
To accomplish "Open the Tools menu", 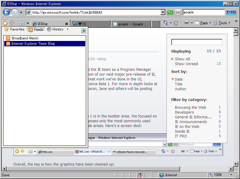I will [222, 23].
